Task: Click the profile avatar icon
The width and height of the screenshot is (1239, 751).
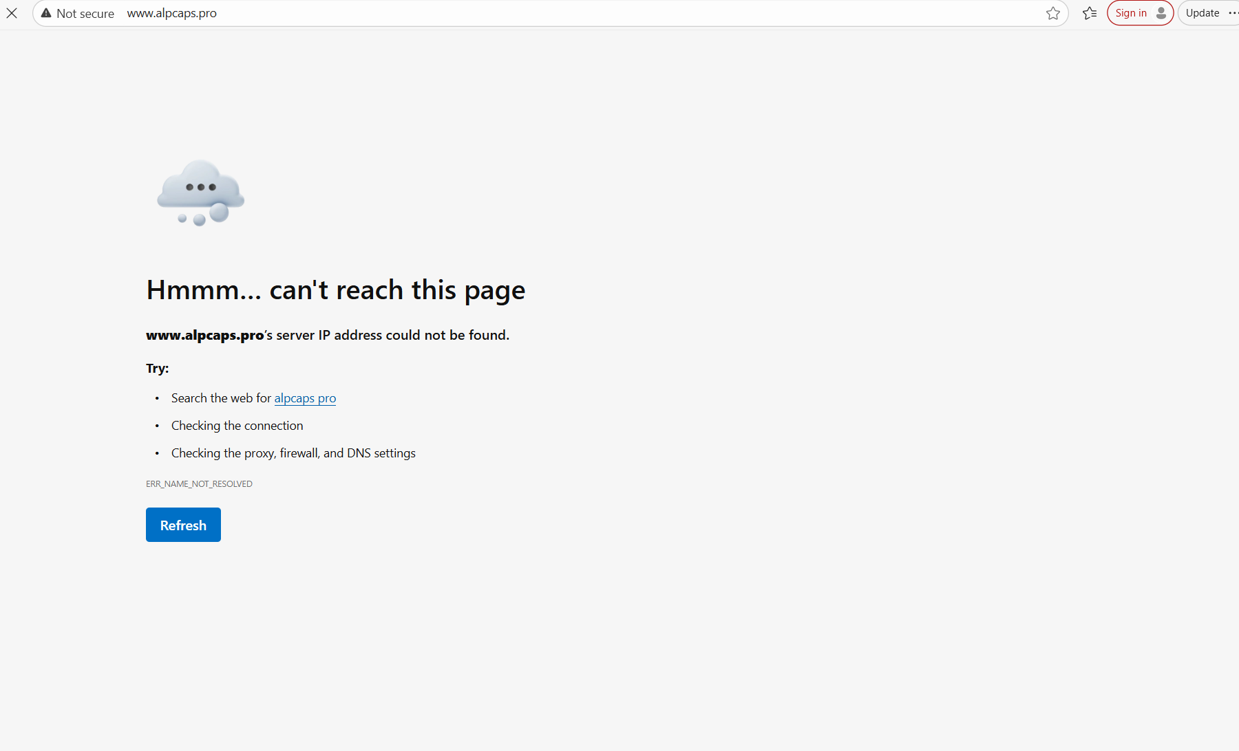Action: click(1161, 13)
